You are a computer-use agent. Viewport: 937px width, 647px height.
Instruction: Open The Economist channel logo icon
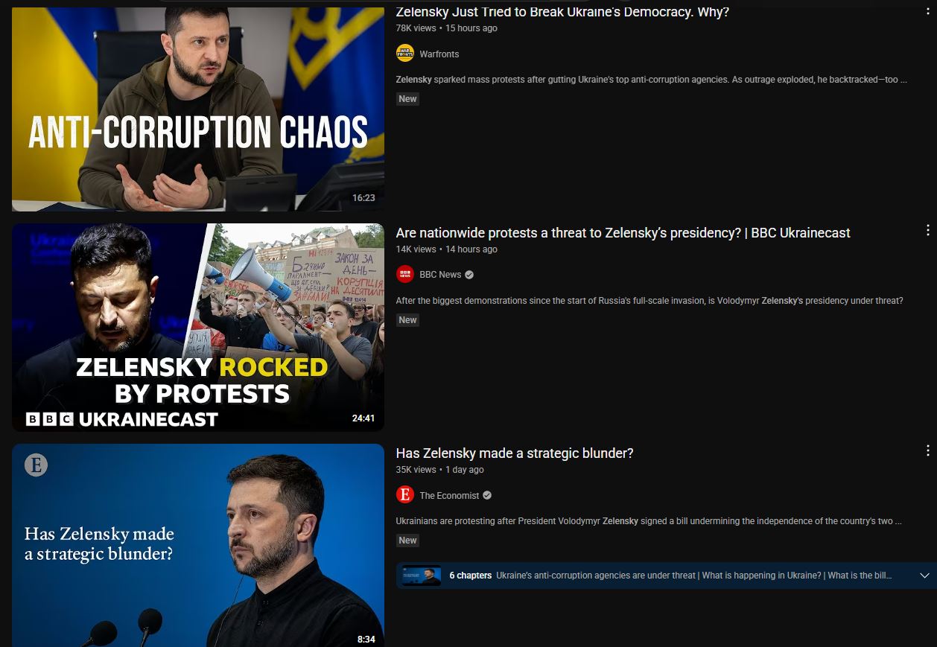pyautogui.click(x=405, y=494)
